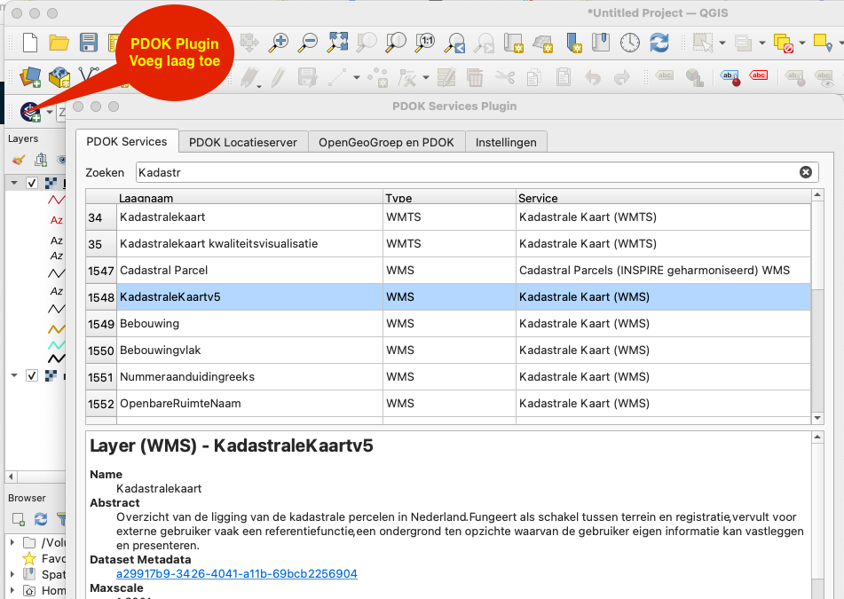Open Dataset Metadata link a29917b9-3426-4041
Viewport: 844px width, 599px height.
click(236, 573)
